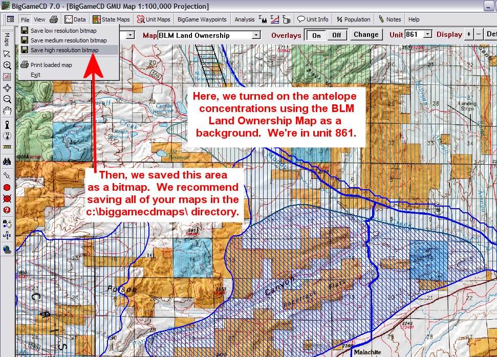Click the crossed-out red circle icon
This screenshot has height=357, width=497.
pos(7,198)
